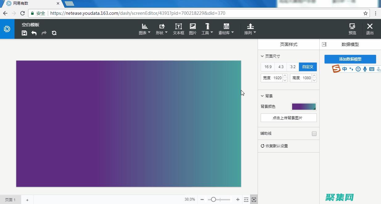381x204 pixels.
Task: Open the 形状 shapes dropdown
Action: tap(161, 29)
